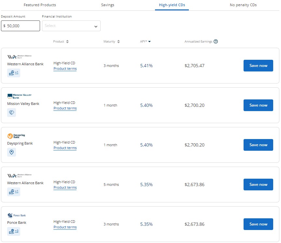Open Product terms for Dayspring Bank
This screenshot has height=243, width=281.
tap(65, 148)
